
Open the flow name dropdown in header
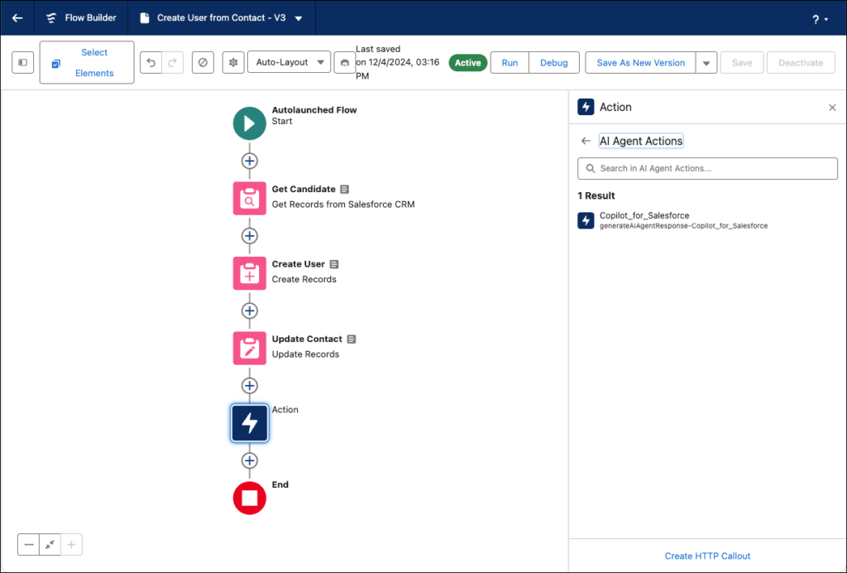[299, 18]
